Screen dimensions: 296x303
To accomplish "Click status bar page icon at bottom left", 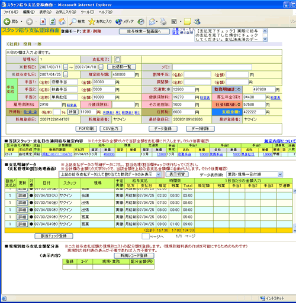I will point(4,298).
